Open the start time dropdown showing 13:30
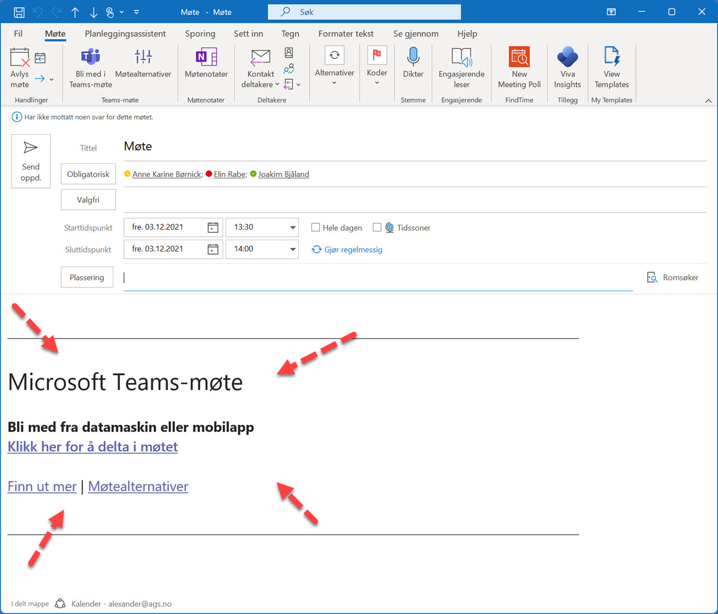718x614 pixels. click(x=292, y=227)
